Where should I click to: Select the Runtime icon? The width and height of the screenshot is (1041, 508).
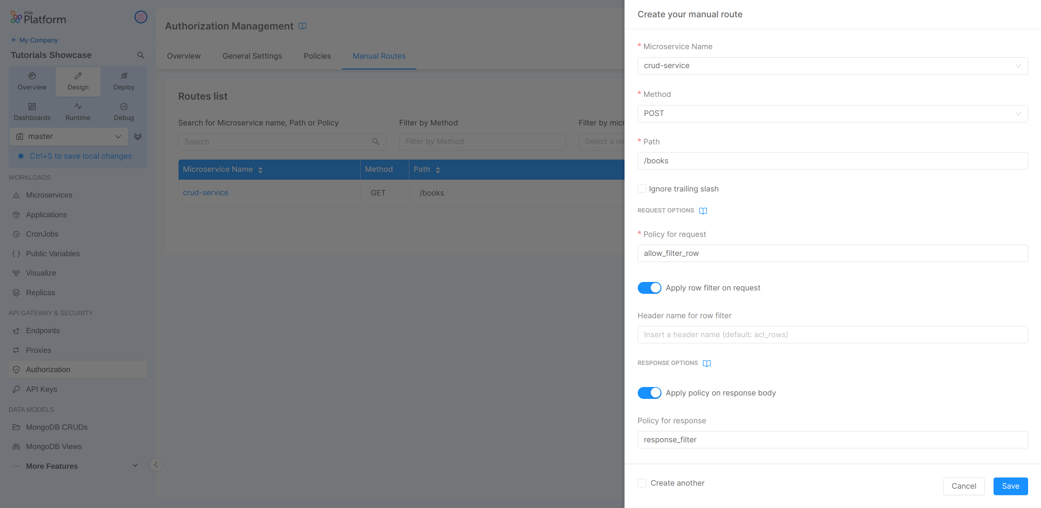click(78, 111)
